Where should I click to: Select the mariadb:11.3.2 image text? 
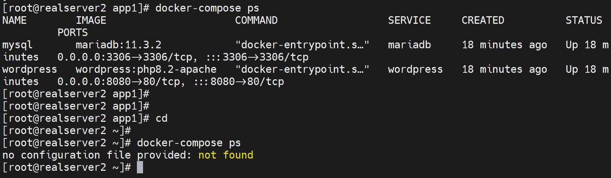[118, 45]
